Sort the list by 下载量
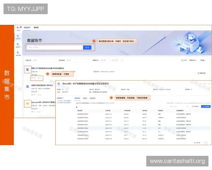Viewport: 212px width, 170px height. tap(202, 60)
